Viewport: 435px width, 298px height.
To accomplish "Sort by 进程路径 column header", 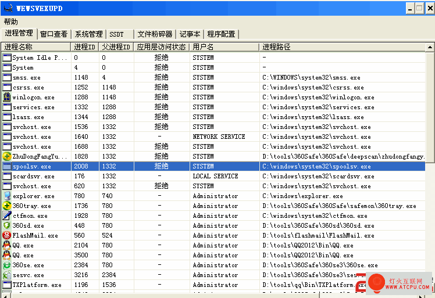I will pyautogui.click(x=343, y=47).
